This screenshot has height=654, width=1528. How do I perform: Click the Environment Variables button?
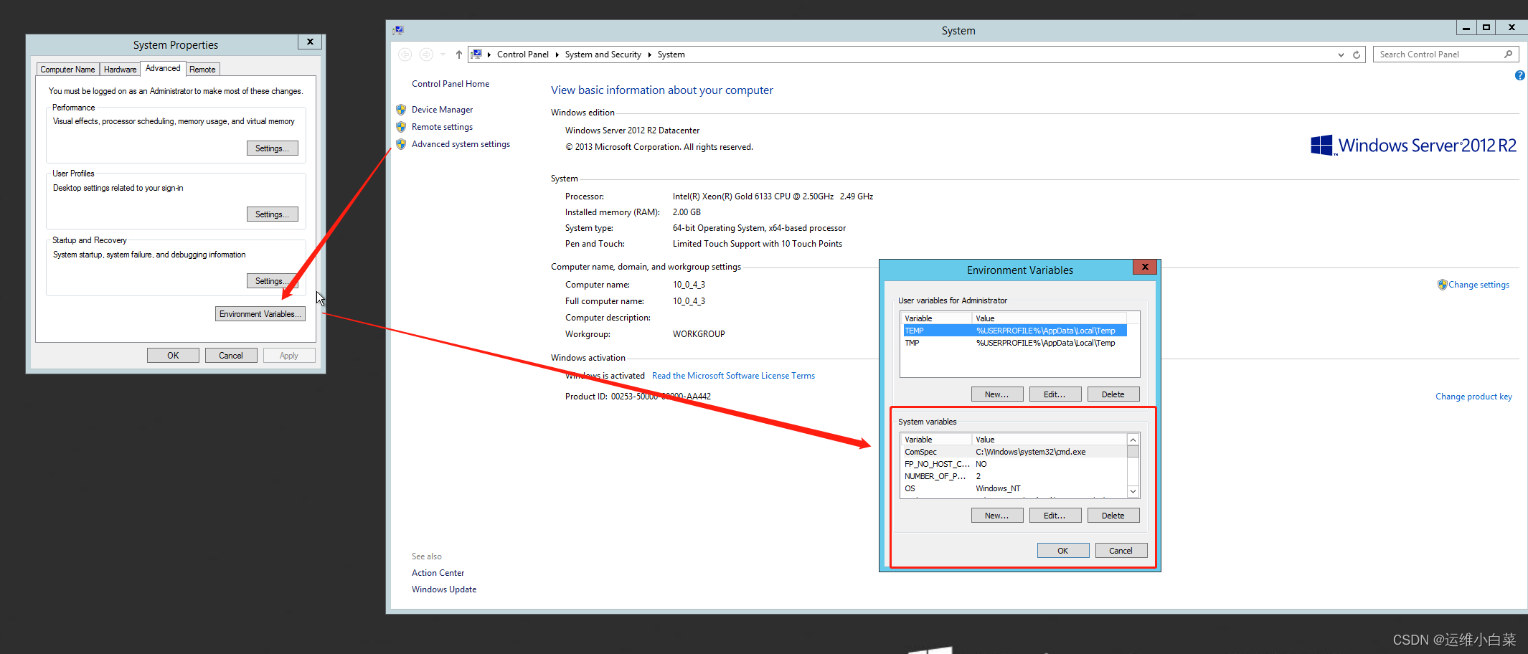pos(260,314)
